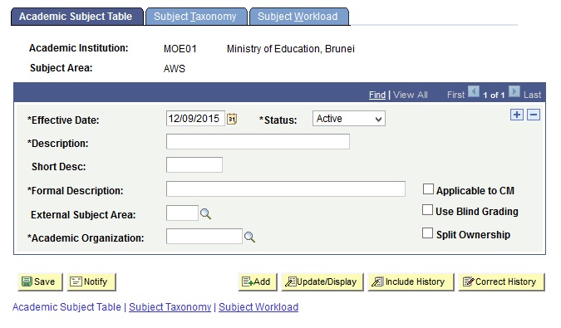
Task: Open the Effective Date calendar picker icon
Action: (x=232, y=119)
